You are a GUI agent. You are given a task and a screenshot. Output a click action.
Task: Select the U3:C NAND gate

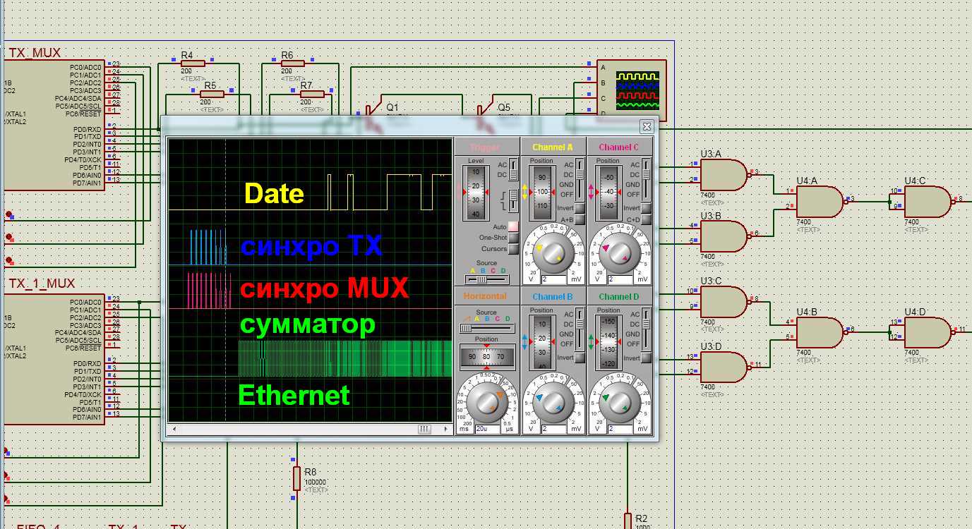coord(723,302)
